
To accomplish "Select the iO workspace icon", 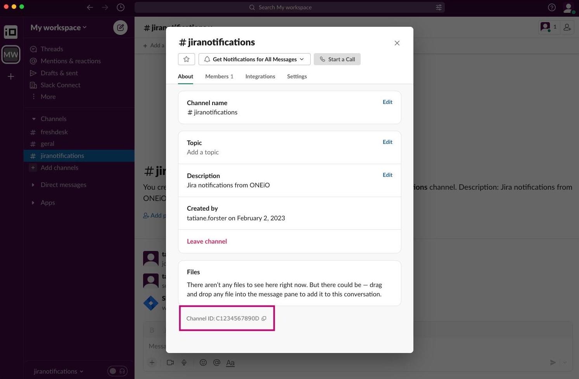I will pyautogui.click(x=11, y=32).
